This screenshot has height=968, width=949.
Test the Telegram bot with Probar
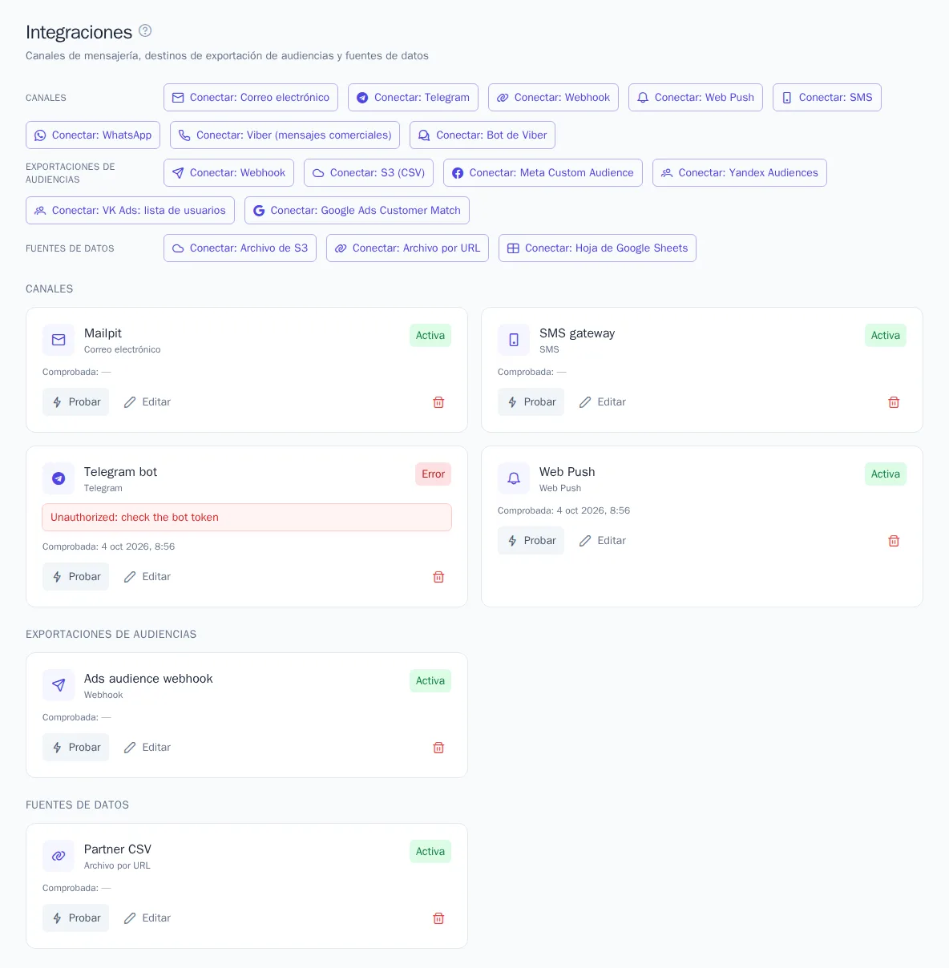pyautogui.click(x=75, y=577)
